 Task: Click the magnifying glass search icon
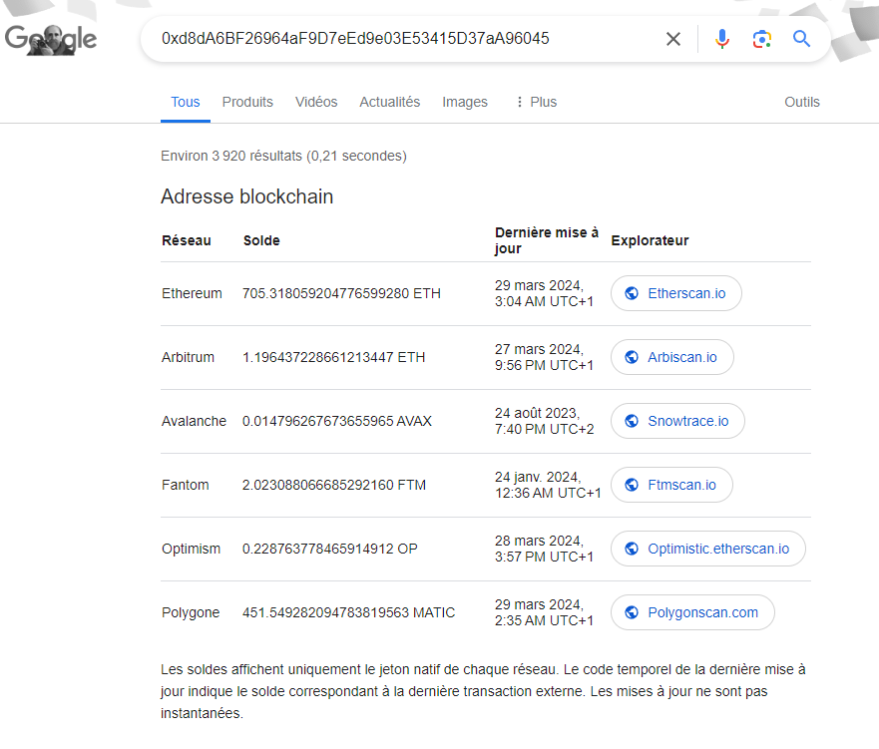(801, 38)
